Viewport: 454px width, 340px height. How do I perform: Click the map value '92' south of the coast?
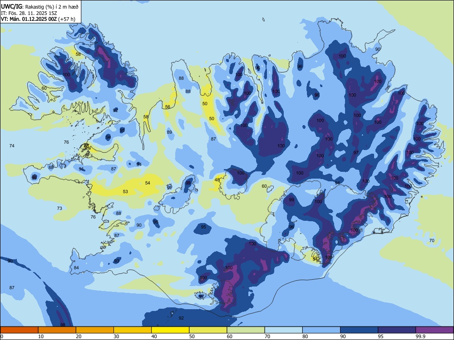[181, 318]
